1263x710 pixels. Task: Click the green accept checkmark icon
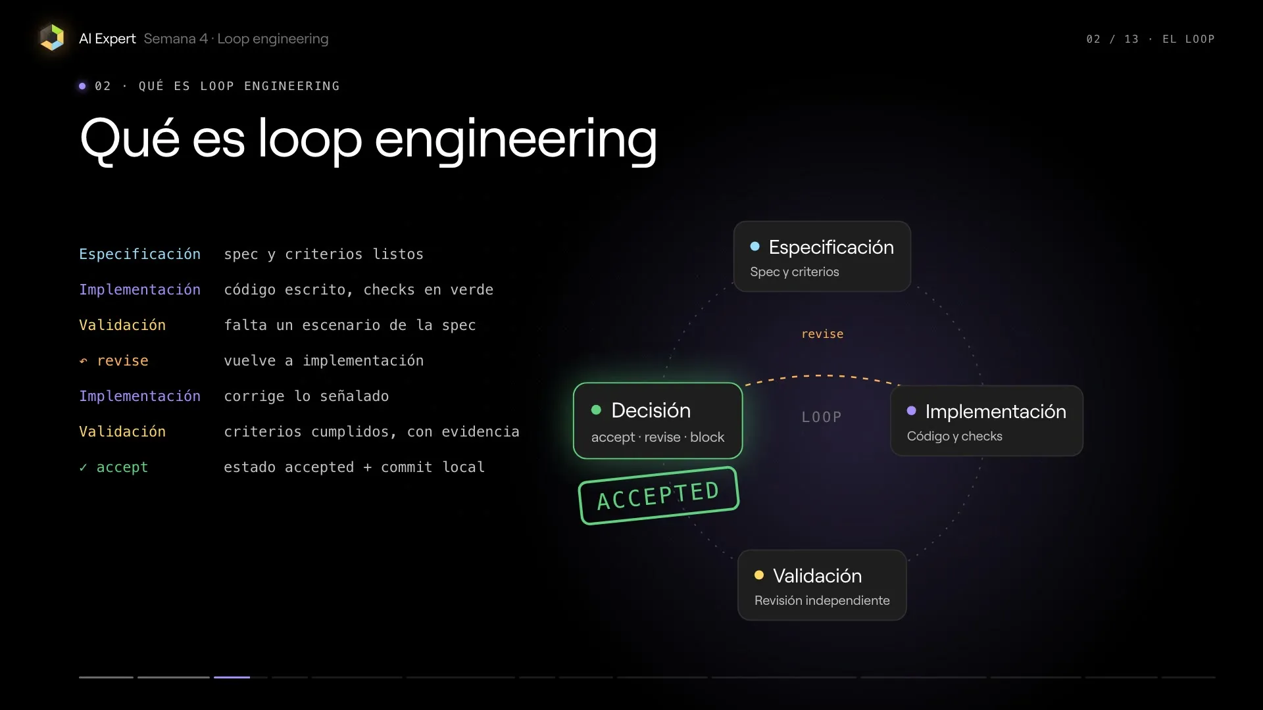[83, 467]
